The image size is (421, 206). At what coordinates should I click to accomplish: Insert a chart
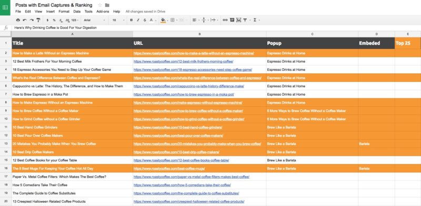[x=239, y=20]
